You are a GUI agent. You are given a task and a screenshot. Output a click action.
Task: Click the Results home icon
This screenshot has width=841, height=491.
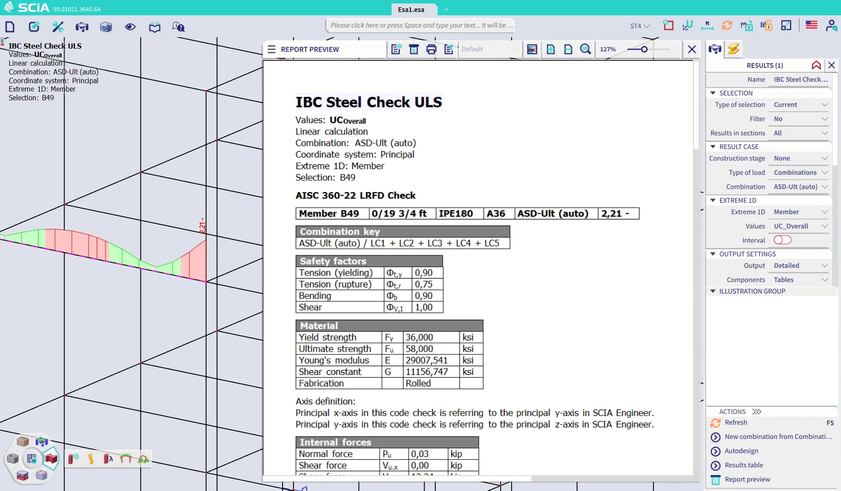(816, 65)
